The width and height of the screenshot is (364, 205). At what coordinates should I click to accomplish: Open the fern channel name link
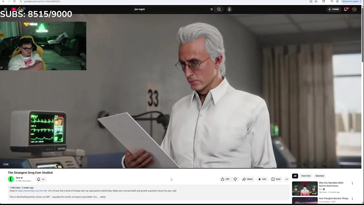pyautogui.click(x=18, y=178)
